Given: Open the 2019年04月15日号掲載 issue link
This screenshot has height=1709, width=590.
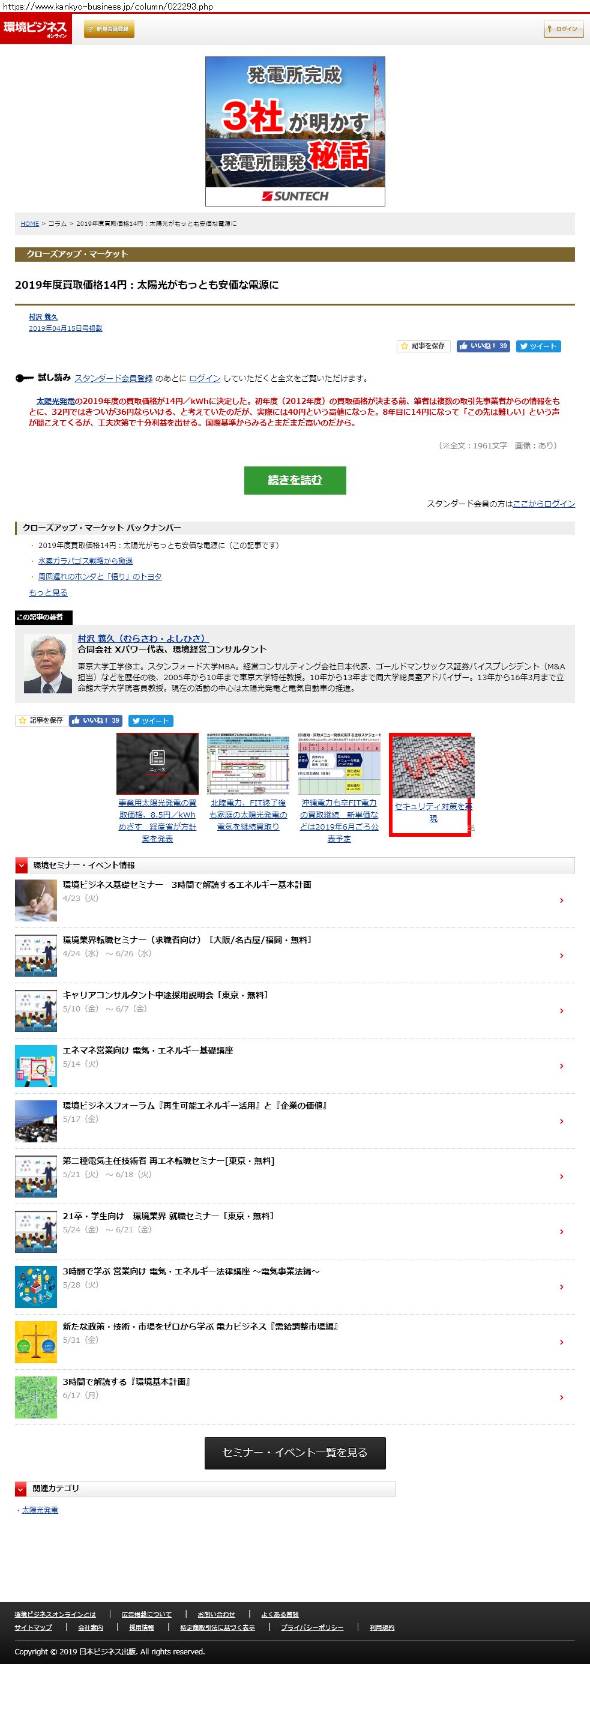Looking at the screenshot, I should click(65, 328).
